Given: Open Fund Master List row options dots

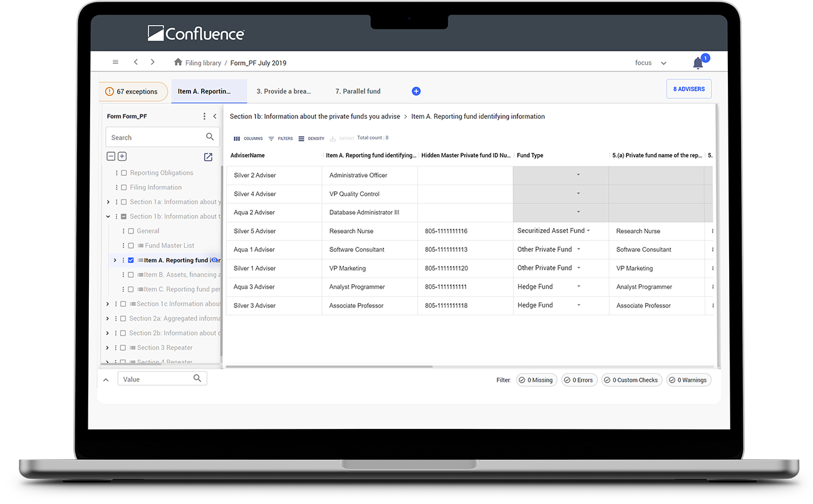Looking at the screenshot, I should point(124,245).
